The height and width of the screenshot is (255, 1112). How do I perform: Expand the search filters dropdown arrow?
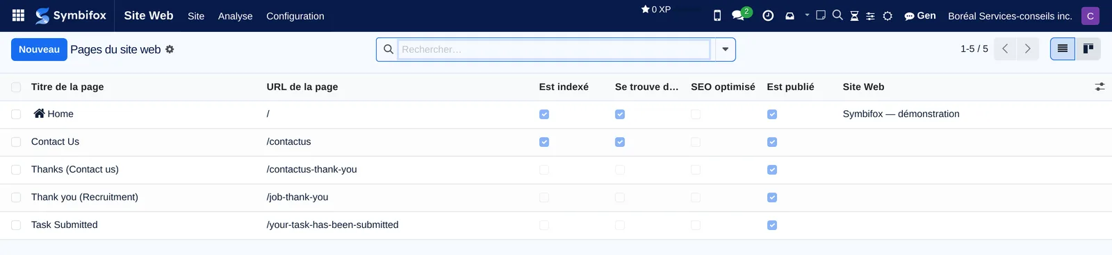pos(725,49)
